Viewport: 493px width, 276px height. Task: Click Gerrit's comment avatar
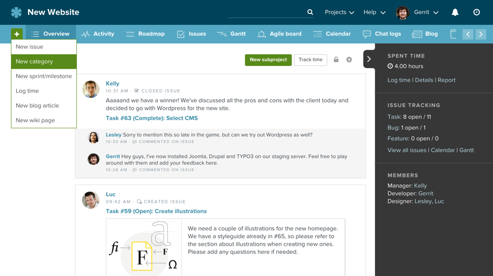(93, 159)
